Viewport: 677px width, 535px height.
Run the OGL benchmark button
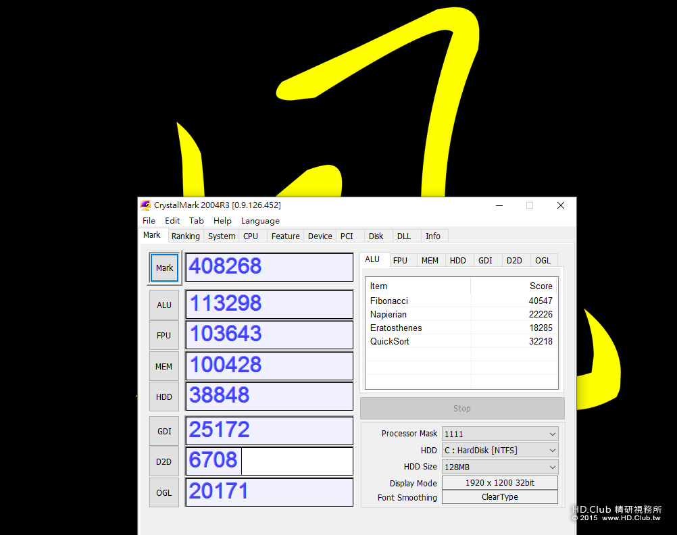click(x=164, y=492)
